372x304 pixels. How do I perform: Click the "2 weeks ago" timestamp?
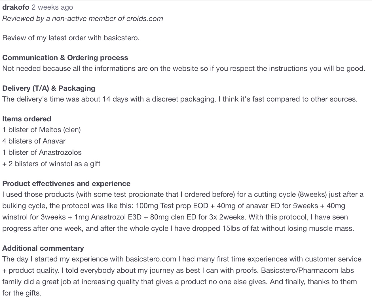(52, 7)
